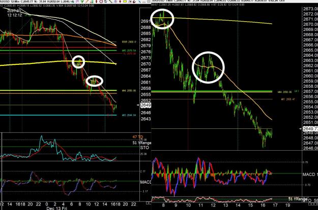The image size is (318, 210).
Task: Click the MH5 2676.54 level label
Action: tap(129, 51)
